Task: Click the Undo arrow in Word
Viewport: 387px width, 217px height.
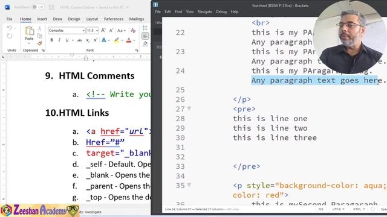Action: pyautogui.click(x=10, y=28)
